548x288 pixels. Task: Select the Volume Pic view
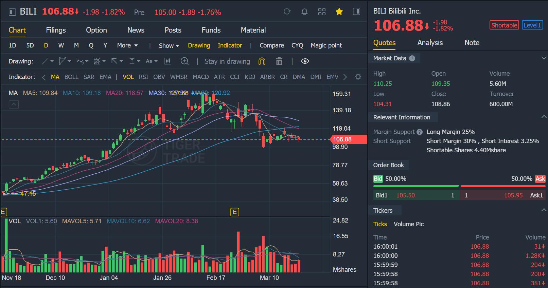click(409, 224)
